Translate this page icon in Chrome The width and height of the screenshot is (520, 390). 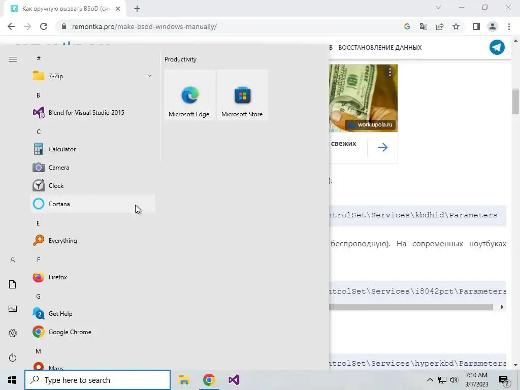click(x=424, y=26)
